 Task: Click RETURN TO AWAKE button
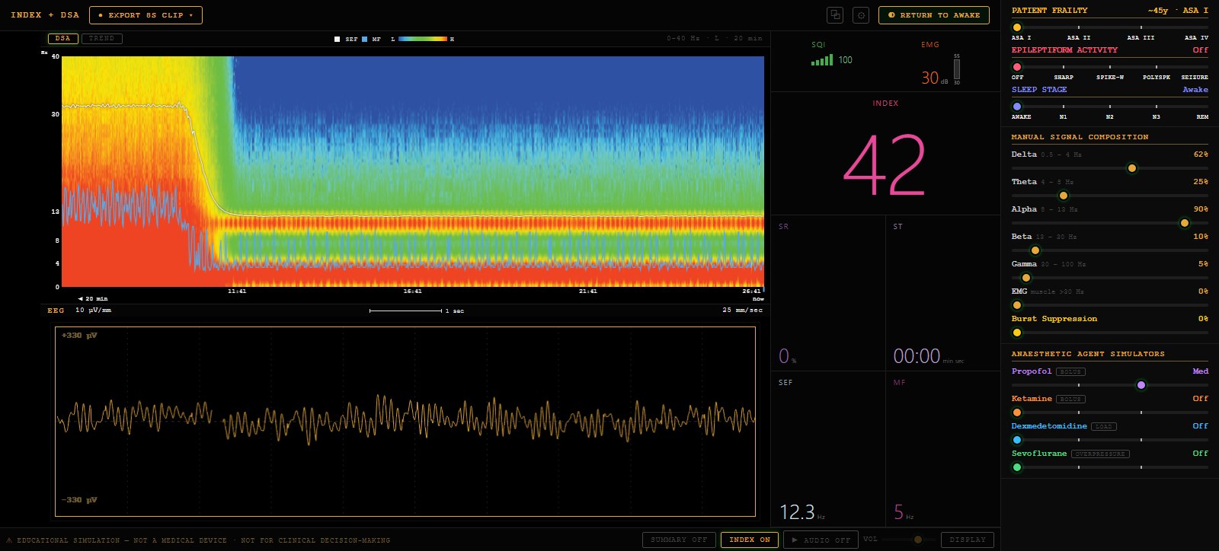point(934,15)
